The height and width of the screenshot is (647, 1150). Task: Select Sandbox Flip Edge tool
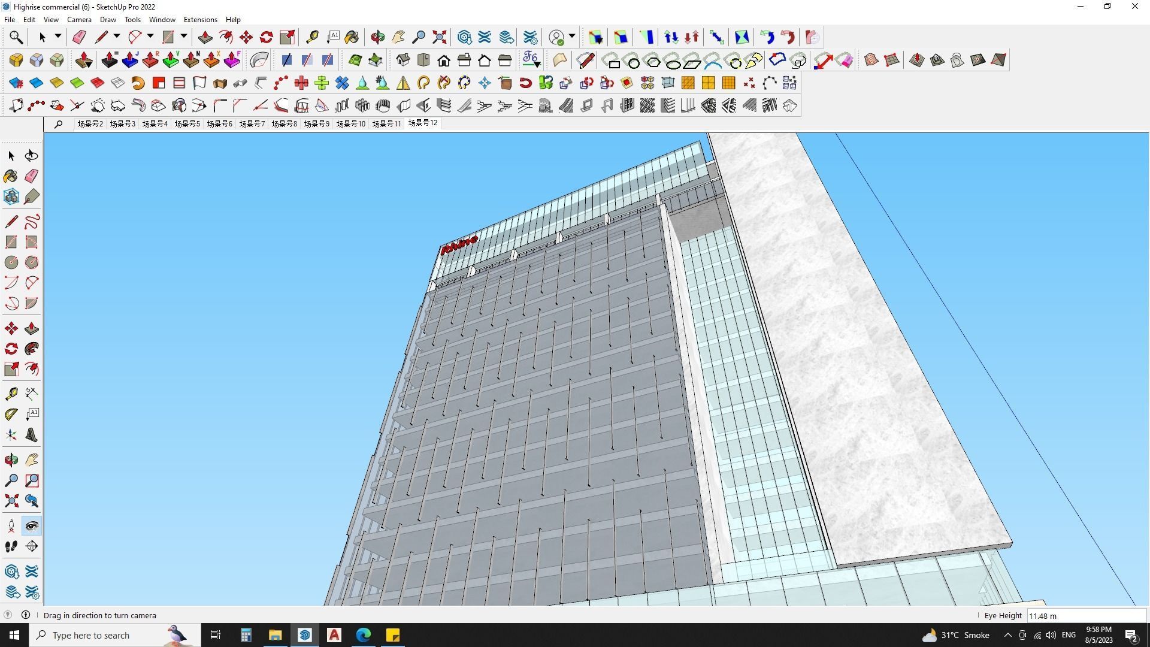tap(998, 60)
